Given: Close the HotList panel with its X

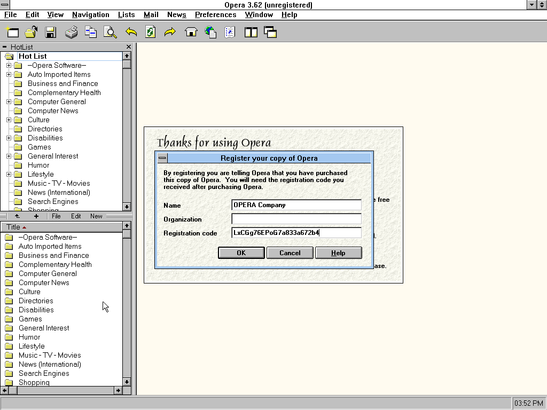Looking at the screenshot, I should click(129, 47).
